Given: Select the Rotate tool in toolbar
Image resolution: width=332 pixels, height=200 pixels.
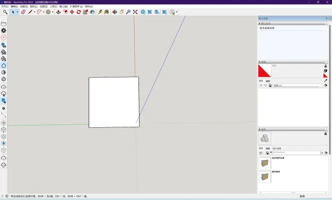Looking at the screenshot, I should tap(79, 12).
